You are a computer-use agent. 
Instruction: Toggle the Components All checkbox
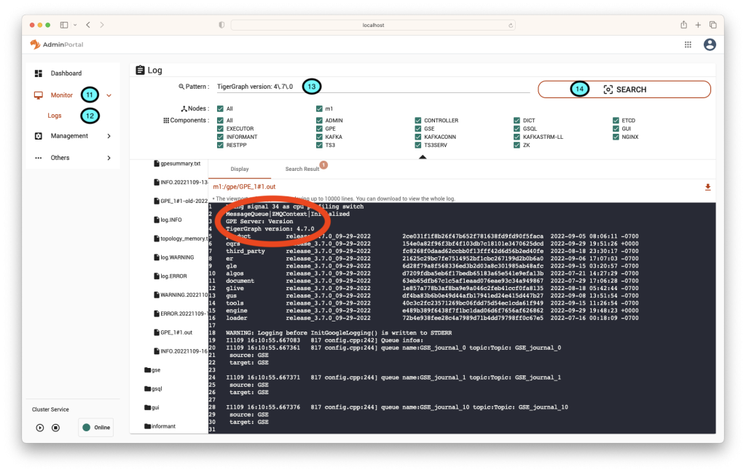point(220,121)
